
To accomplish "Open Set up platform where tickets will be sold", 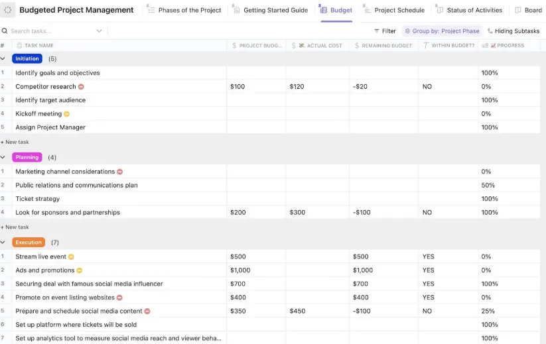I will point(76,325).
